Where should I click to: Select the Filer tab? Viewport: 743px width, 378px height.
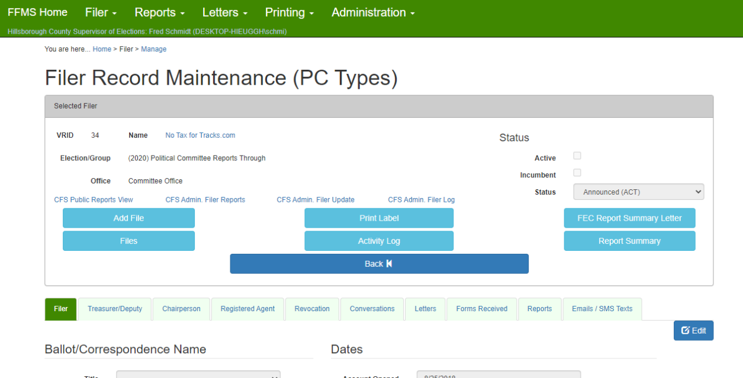click(61, 309)
